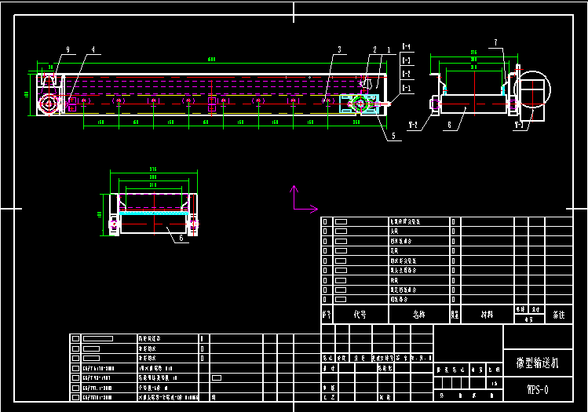This screenshot has width=588, height=412.
Task: Select the large motor circle in side view
Action: [532, 89]
